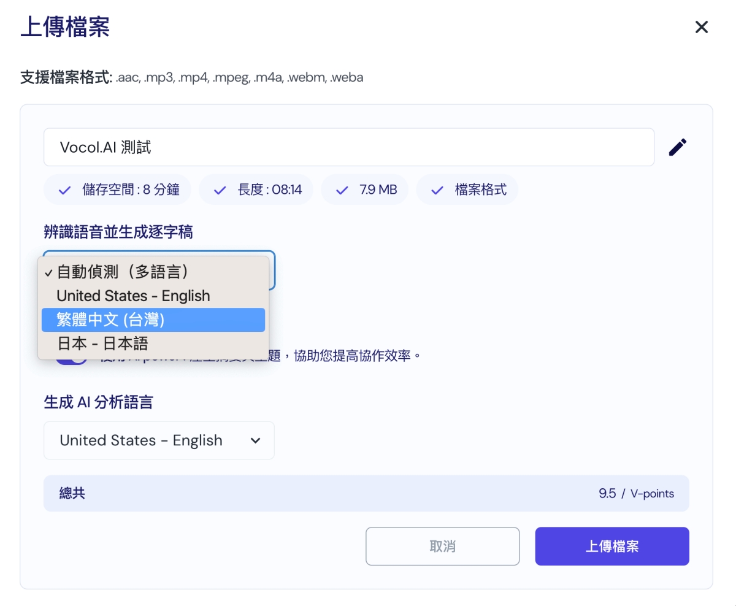Click the 7.9 MB checkmark icon
Viewport: 736px width, 606px height.
tap(342, 190)
